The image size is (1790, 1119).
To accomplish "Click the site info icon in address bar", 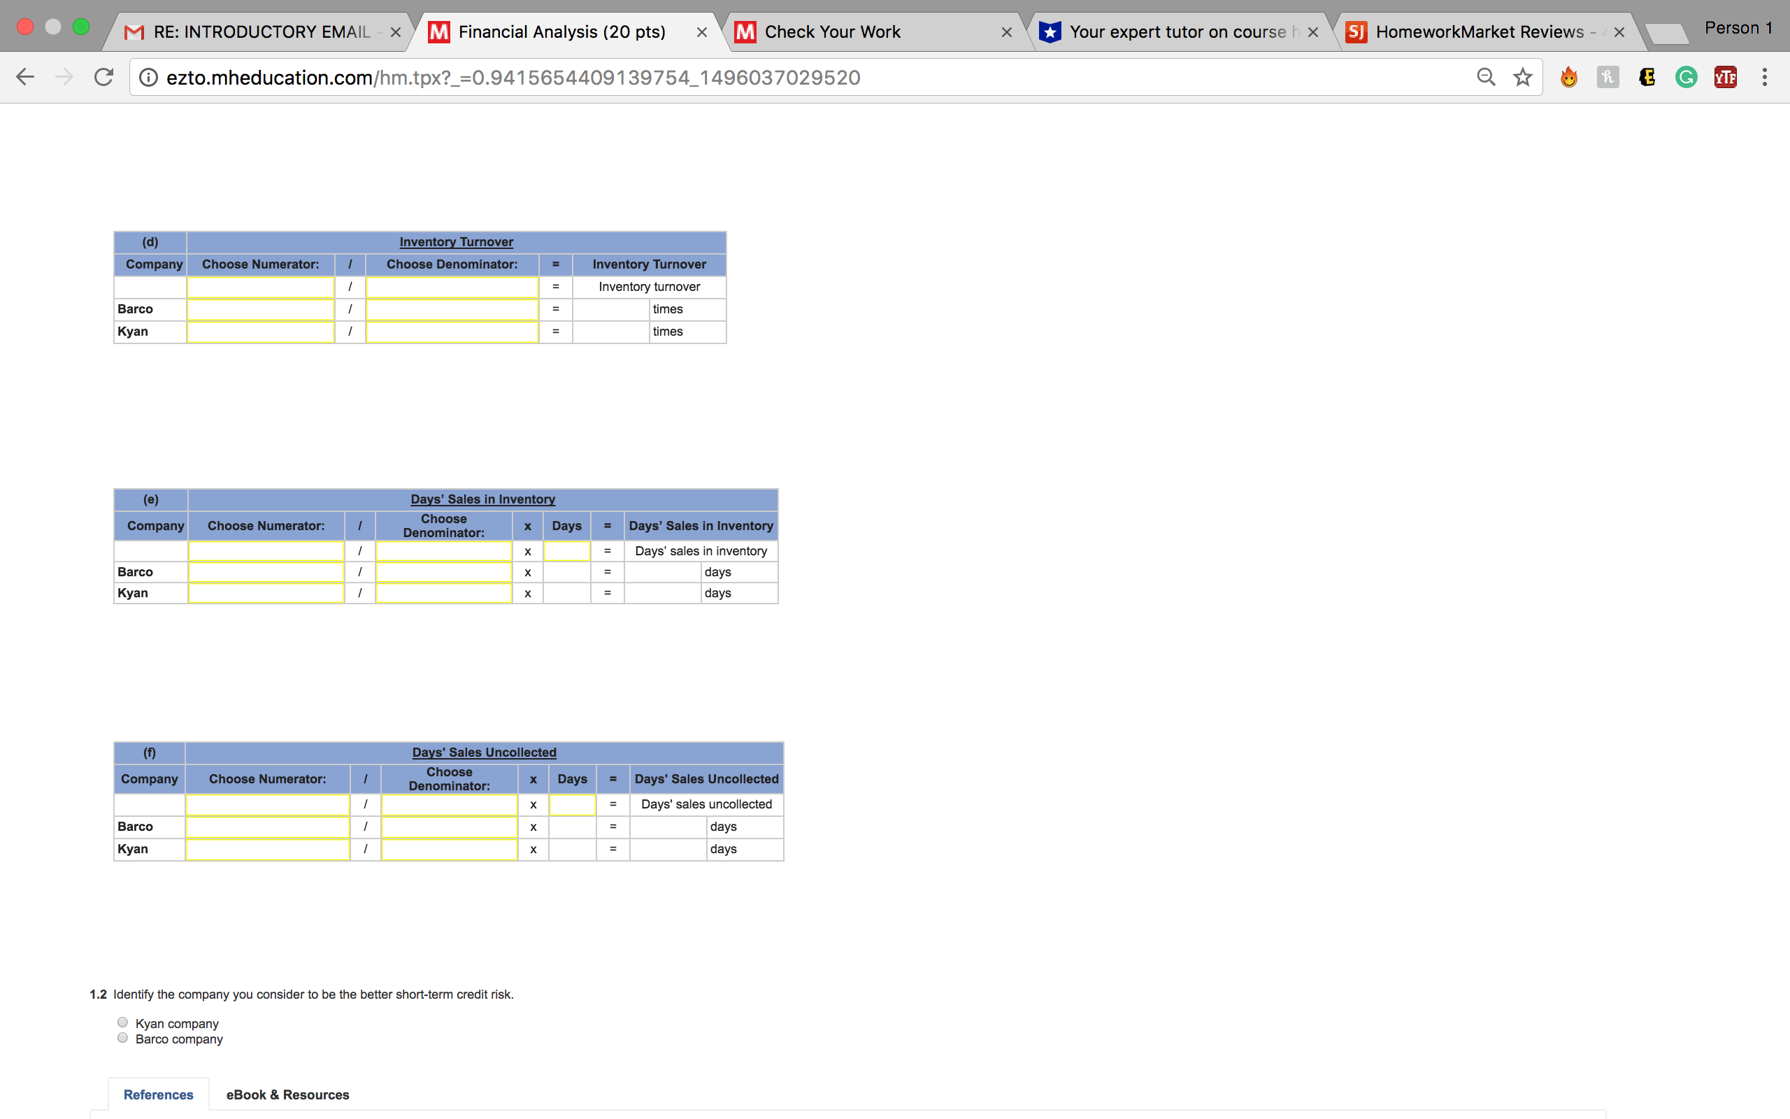I will 149,77.
